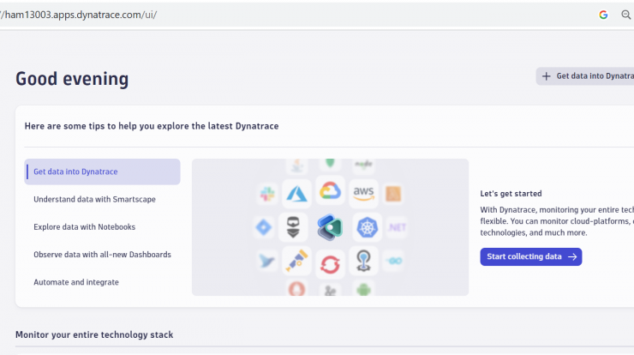634x355 pixels.
Task: Click the Google Cloud logo icon
Action: (x=330, y=190)
